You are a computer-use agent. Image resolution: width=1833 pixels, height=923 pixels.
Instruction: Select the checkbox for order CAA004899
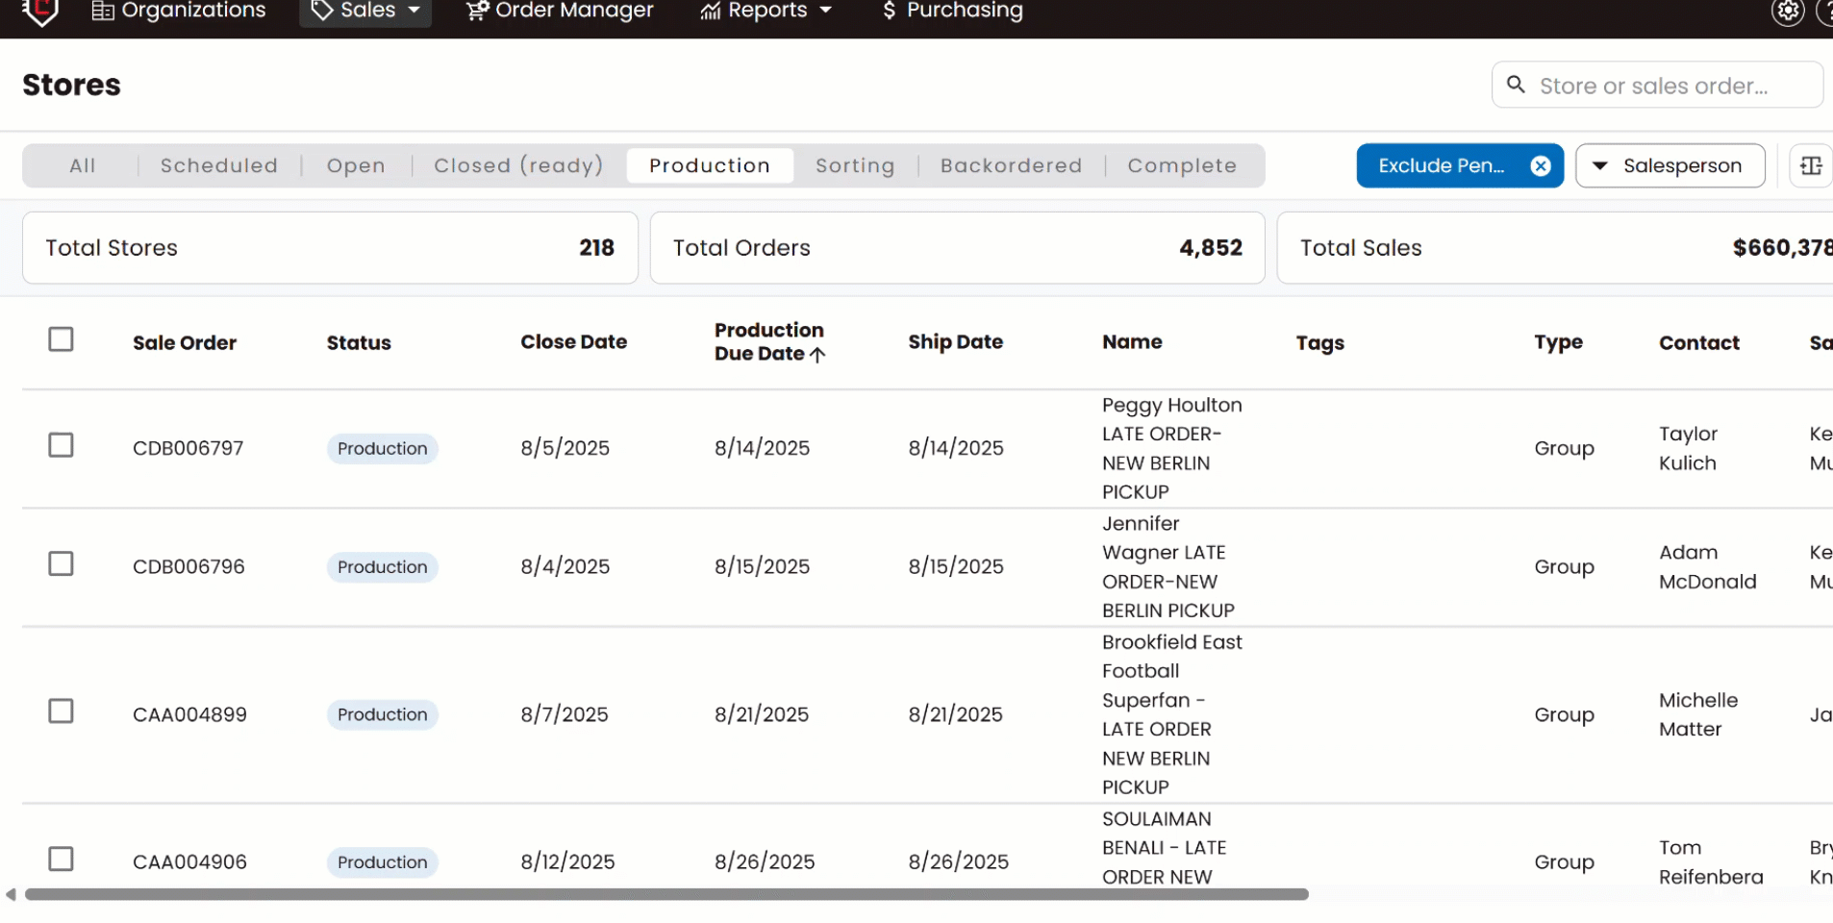[61, 711]
